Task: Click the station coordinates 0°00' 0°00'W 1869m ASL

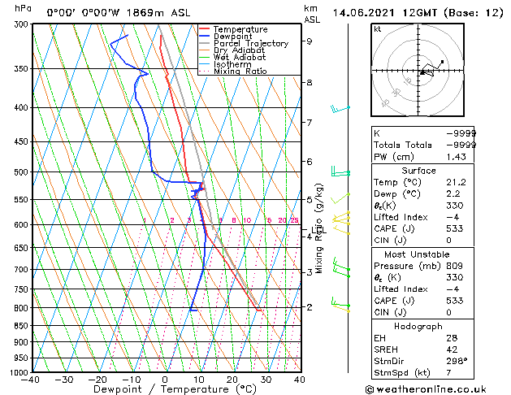Action: [119, 13]
